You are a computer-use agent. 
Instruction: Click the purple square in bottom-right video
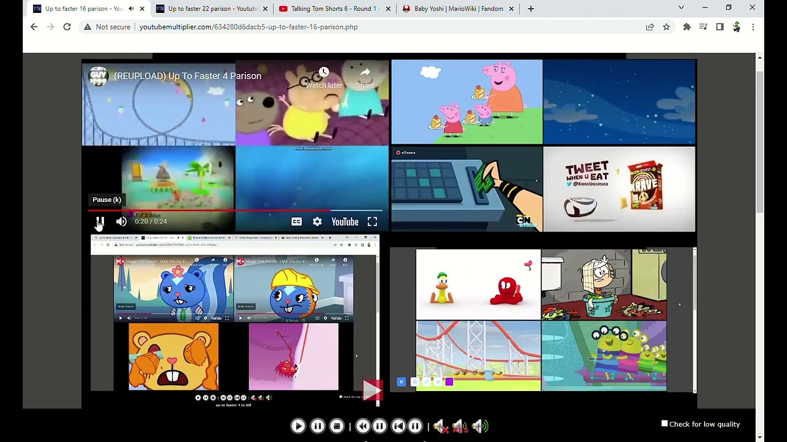(449, 382)
